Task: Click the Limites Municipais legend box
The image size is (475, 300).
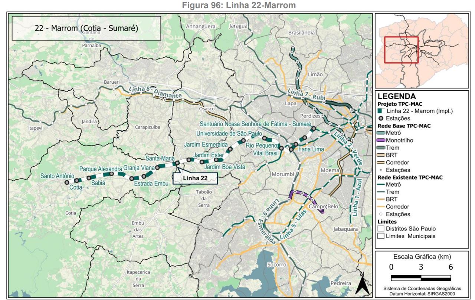Action: pyautogui.click(x=381, y=236)
